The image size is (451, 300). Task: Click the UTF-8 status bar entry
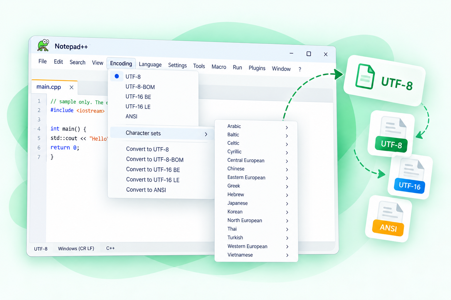click(41, 249)
